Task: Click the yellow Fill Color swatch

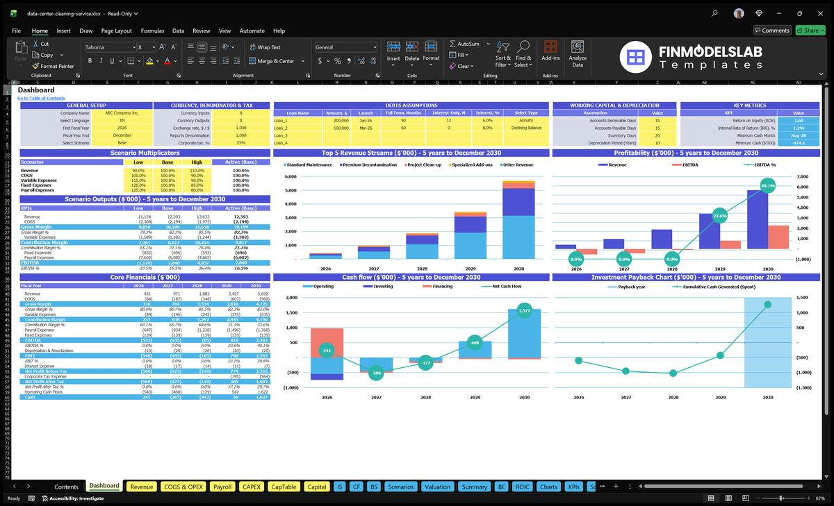Action: 149,61
